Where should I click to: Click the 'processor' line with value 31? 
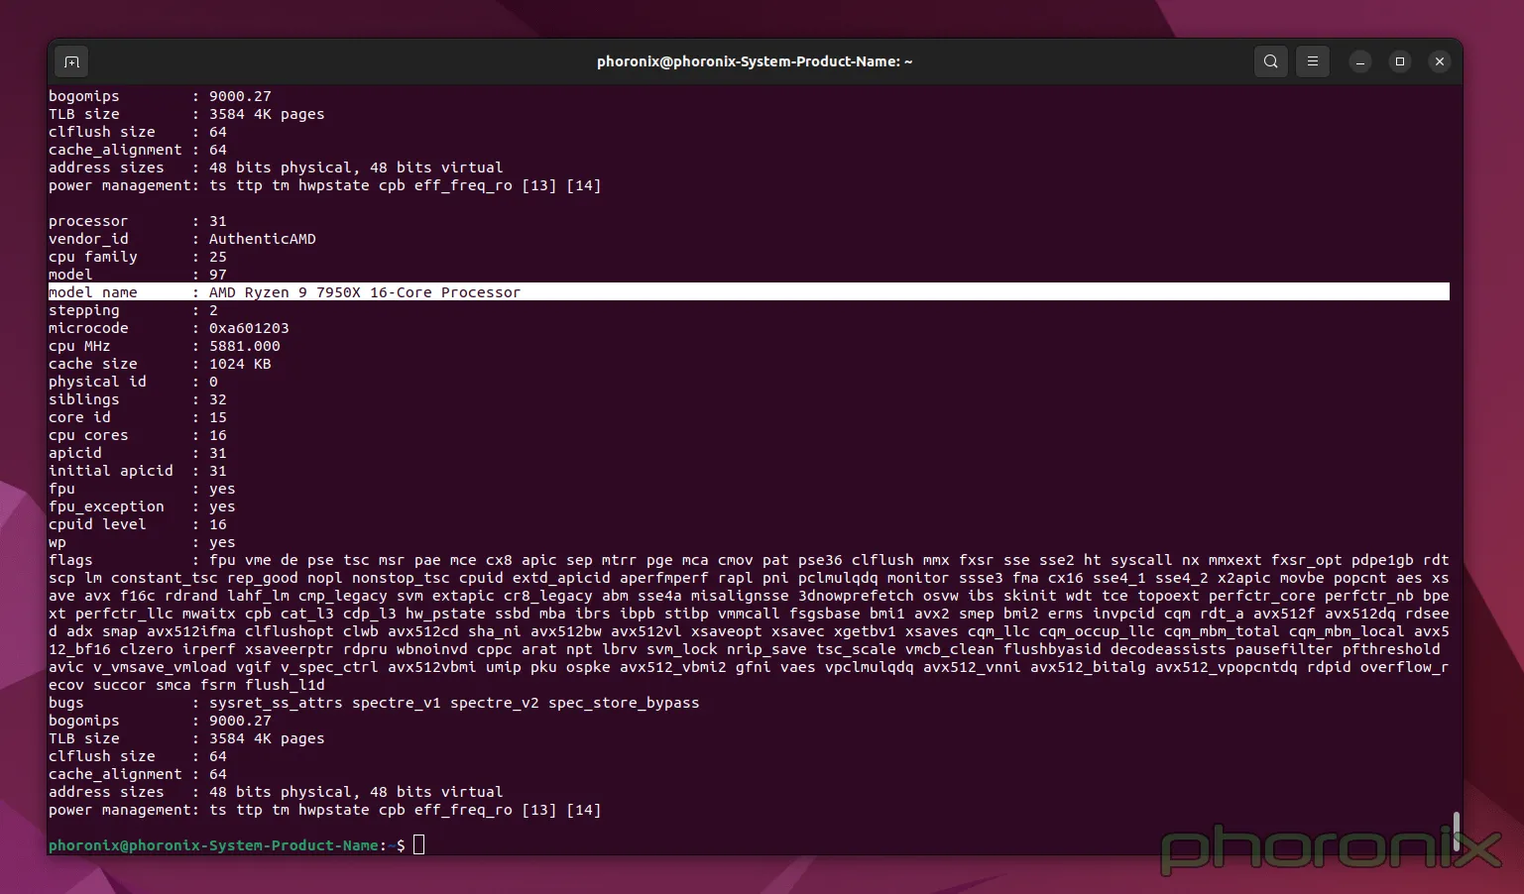tap(138, 221)
